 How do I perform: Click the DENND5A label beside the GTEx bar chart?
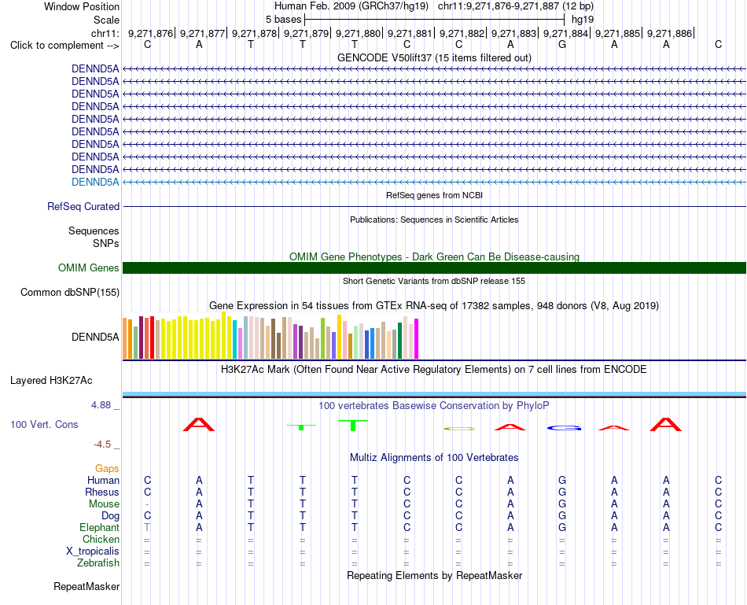[x=95, y=337]
